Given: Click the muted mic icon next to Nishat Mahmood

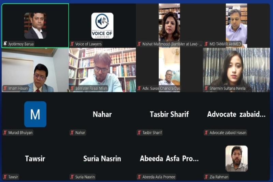Looking at the screenshot, I should (x=139, y=44).
